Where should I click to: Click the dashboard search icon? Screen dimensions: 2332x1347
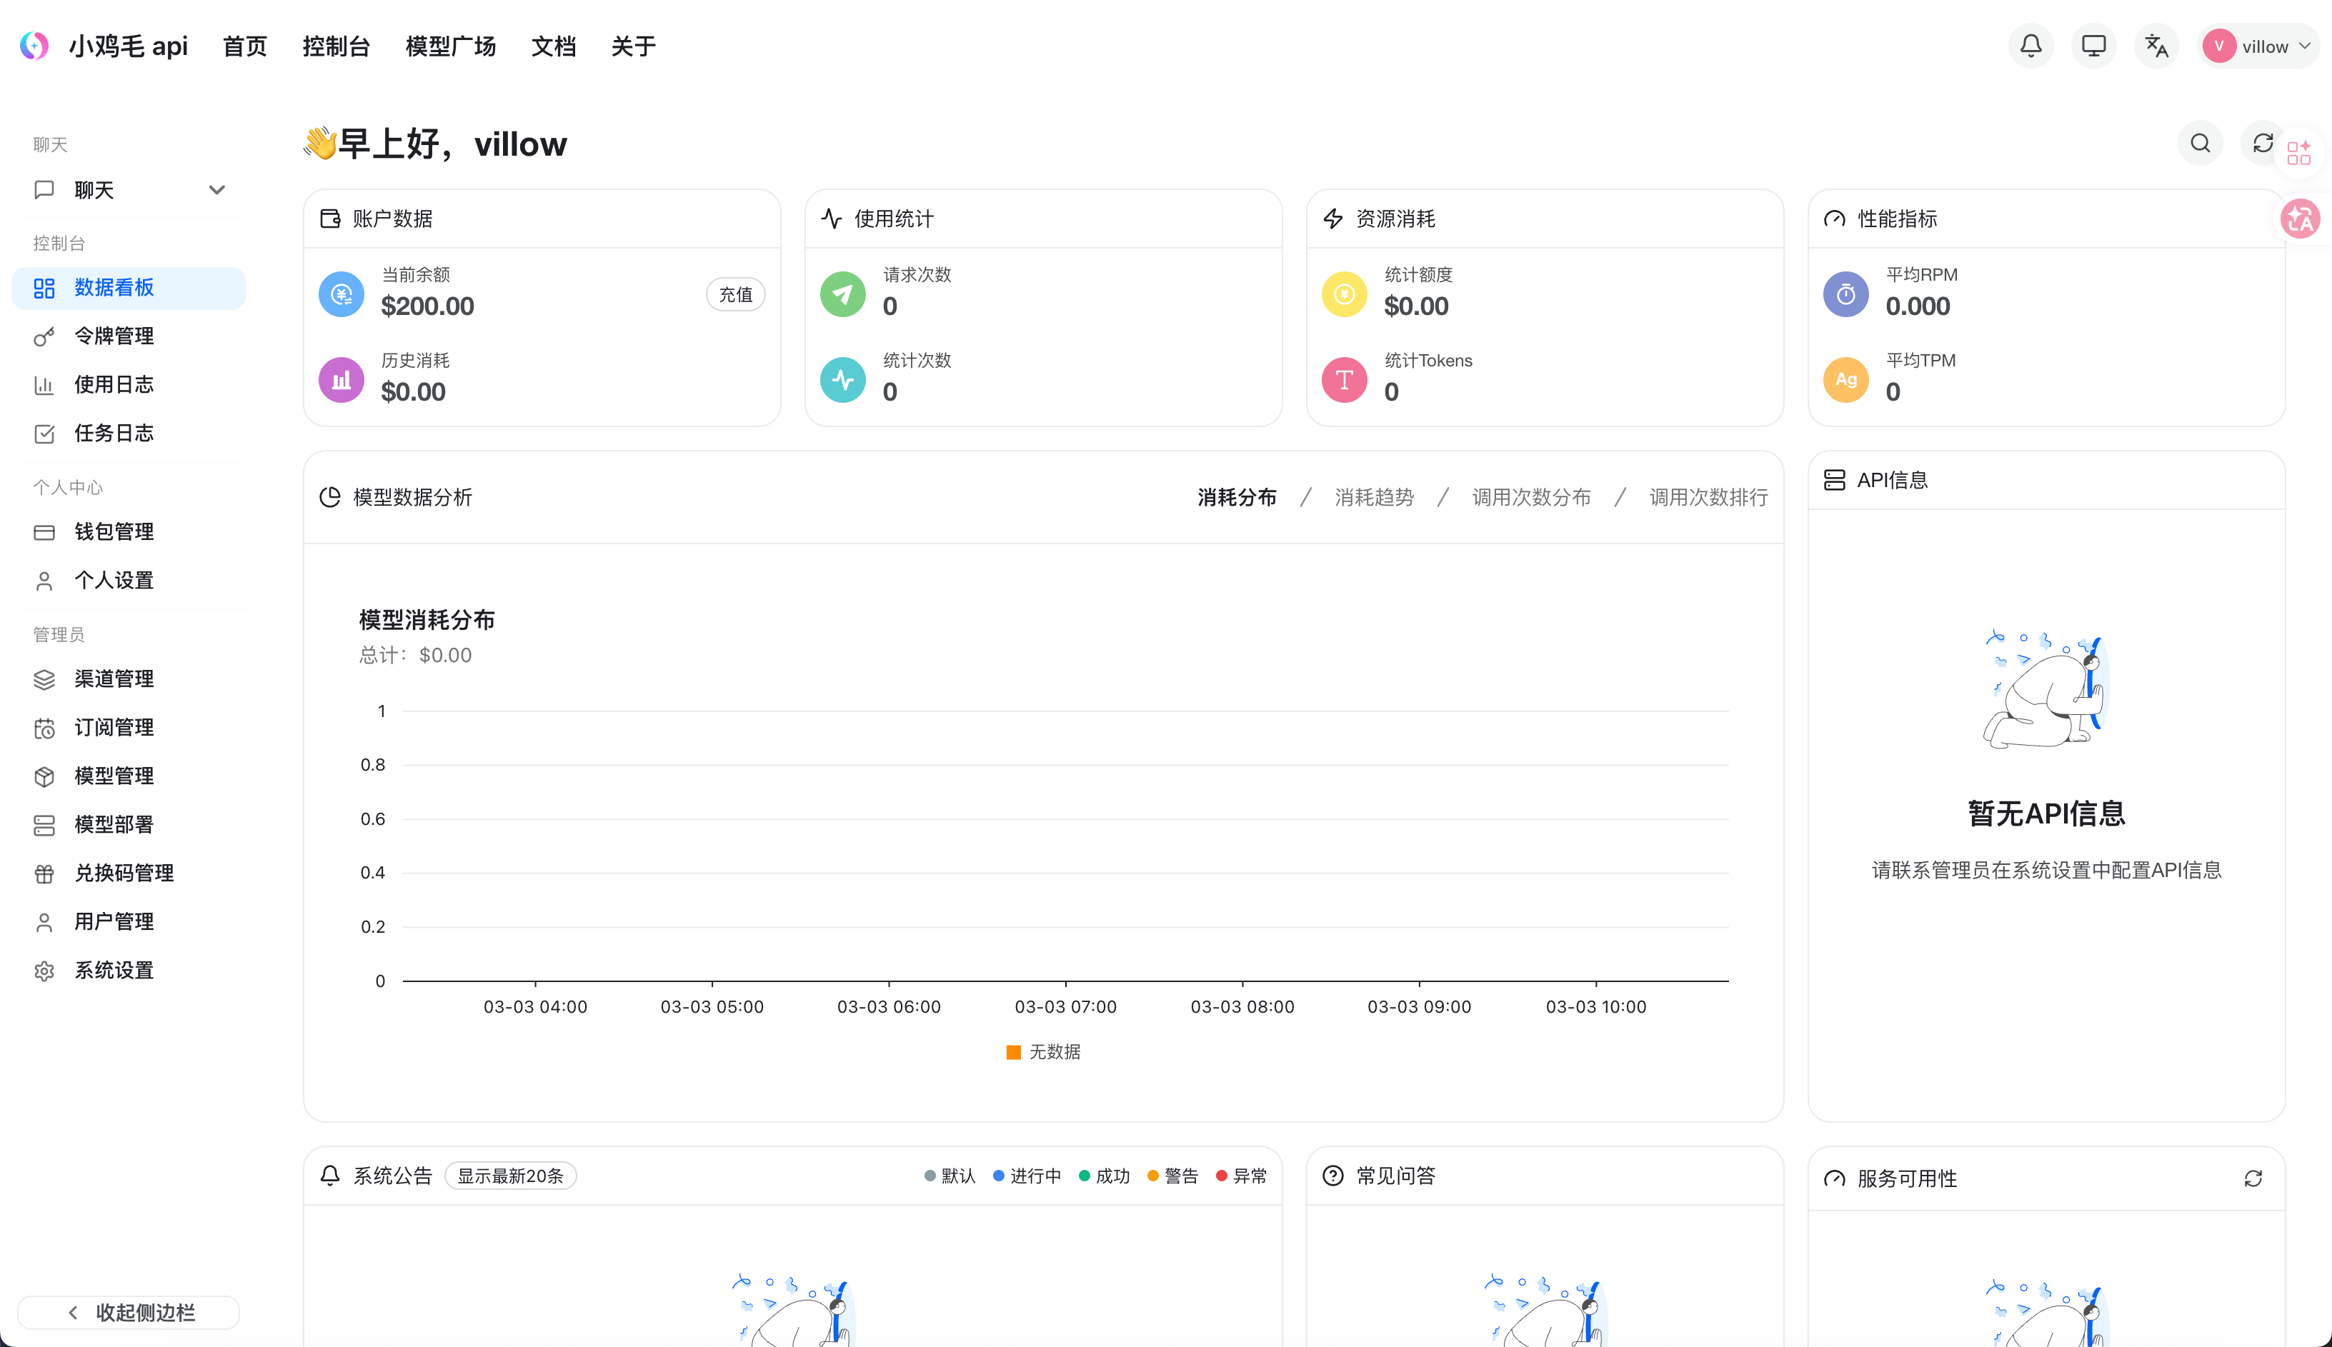coord(2201,144)
